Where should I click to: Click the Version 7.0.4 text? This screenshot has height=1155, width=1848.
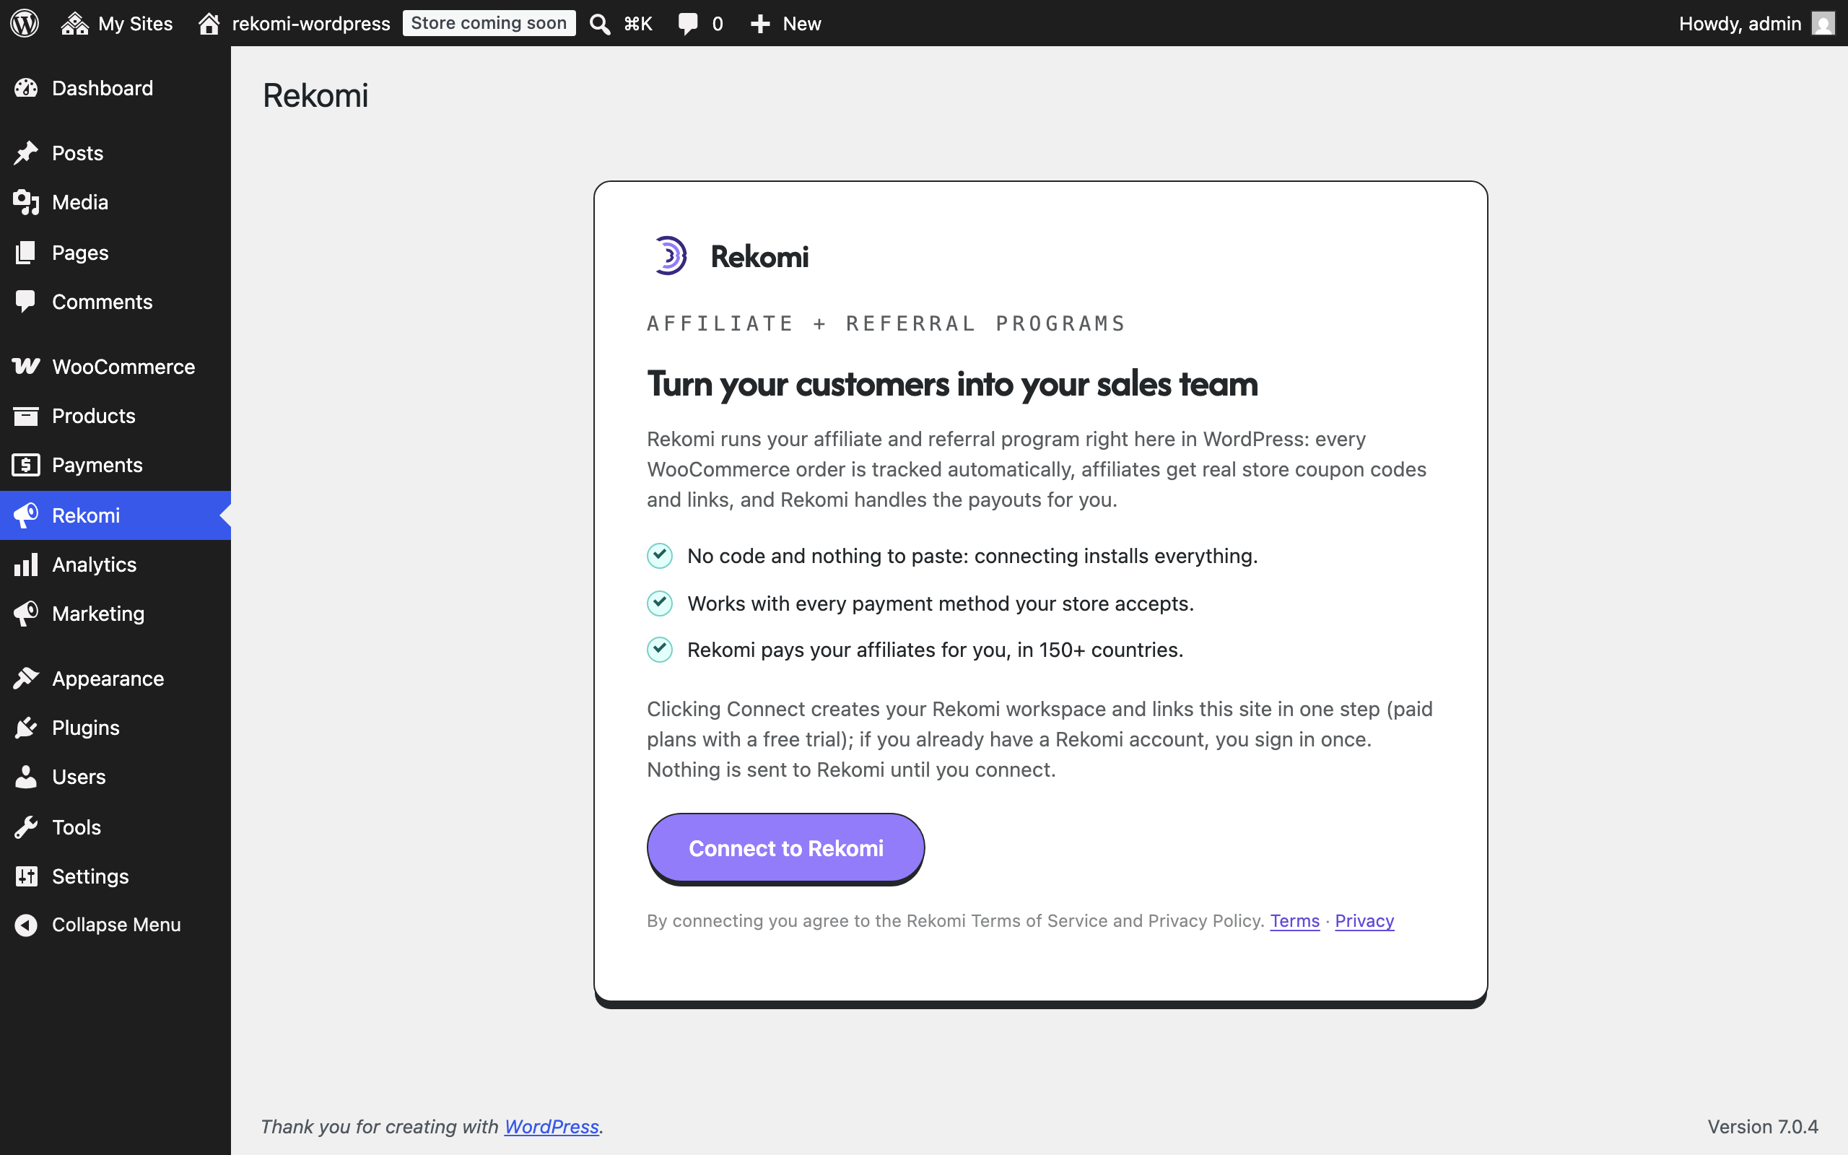click(x=1763, y=1126)
